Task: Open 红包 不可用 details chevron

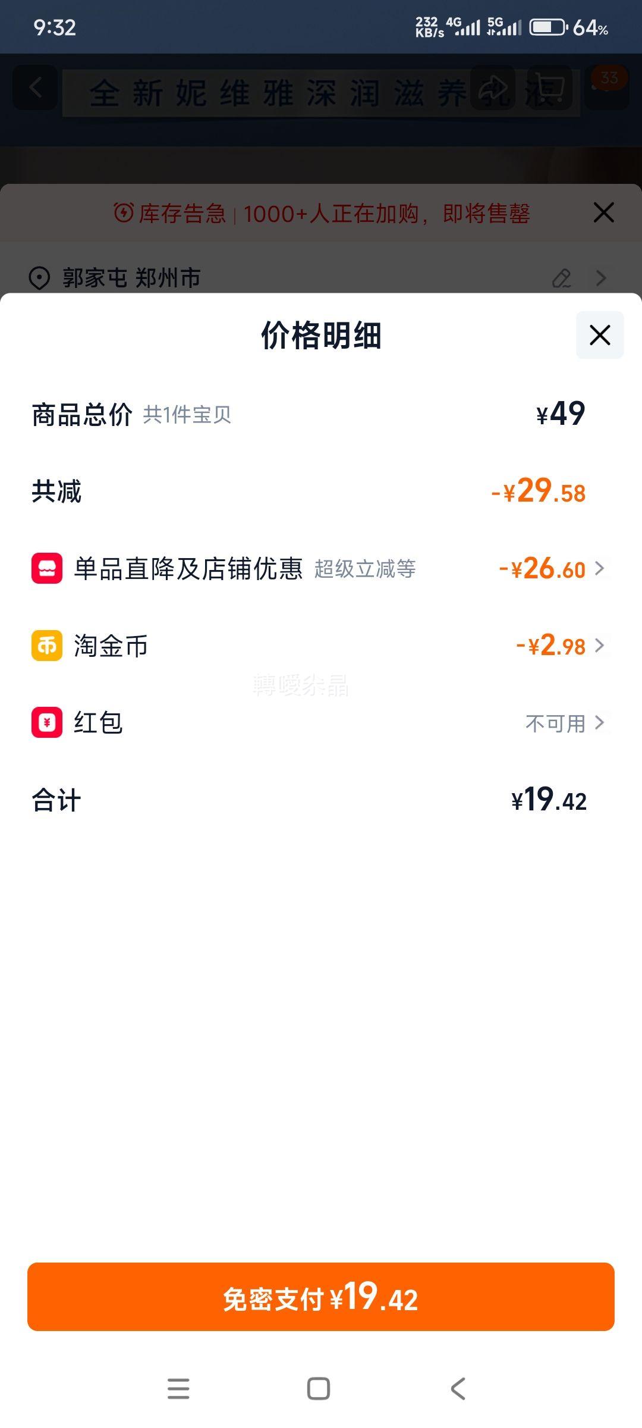Action: 600,723
